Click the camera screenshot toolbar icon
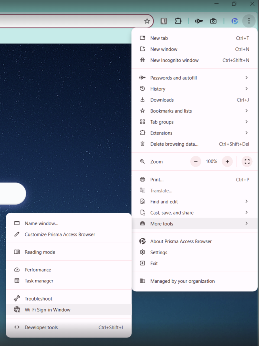Viewport: 259px width, 346px height. point(213,21)
